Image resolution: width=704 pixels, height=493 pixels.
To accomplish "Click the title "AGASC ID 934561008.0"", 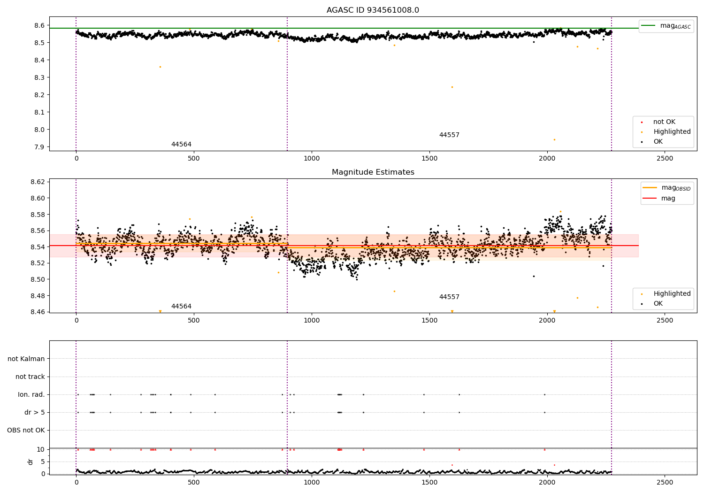I will click(x=373, y=10).
